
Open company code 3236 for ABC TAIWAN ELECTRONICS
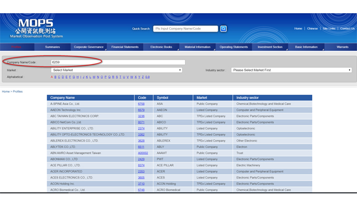tap(141, 116)
